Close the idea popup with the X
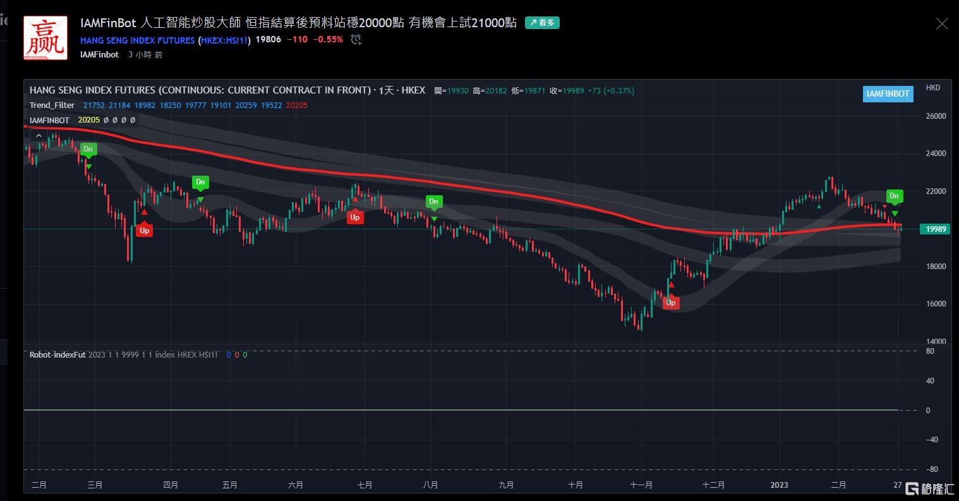This screenshot has height=501, width=959. tap(942, 24)
